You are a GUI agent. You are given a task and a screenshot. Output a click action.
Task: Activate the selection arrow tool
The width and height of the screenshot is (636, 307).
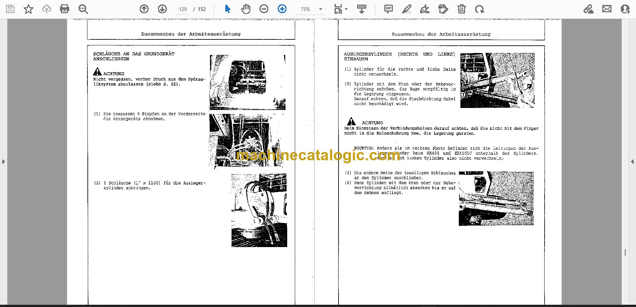[228, 9]
